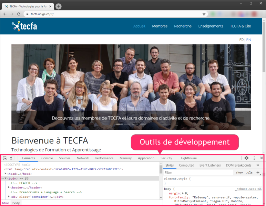Select the Breadcrumbs + Language comment line
Viewport: 266px width, 206px height.
coord(46,192)
